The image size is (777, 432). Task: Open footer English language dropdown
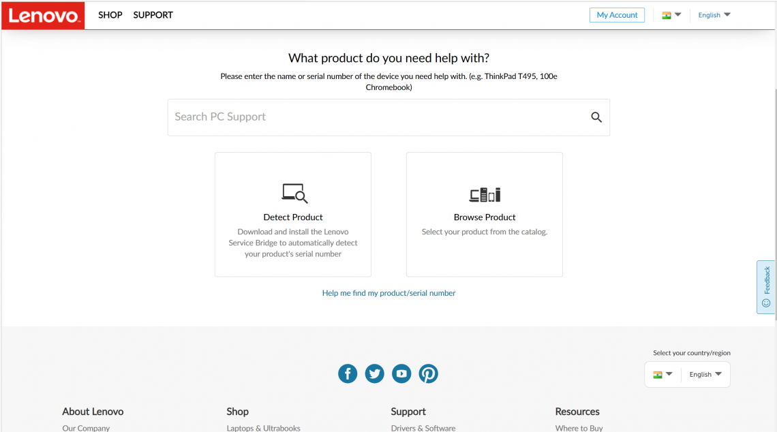coord(705,374)
